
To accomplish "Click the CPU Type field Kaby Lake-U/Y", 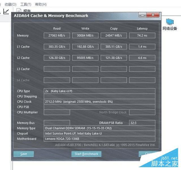I will pyautogui.click(x=99, y=91).
